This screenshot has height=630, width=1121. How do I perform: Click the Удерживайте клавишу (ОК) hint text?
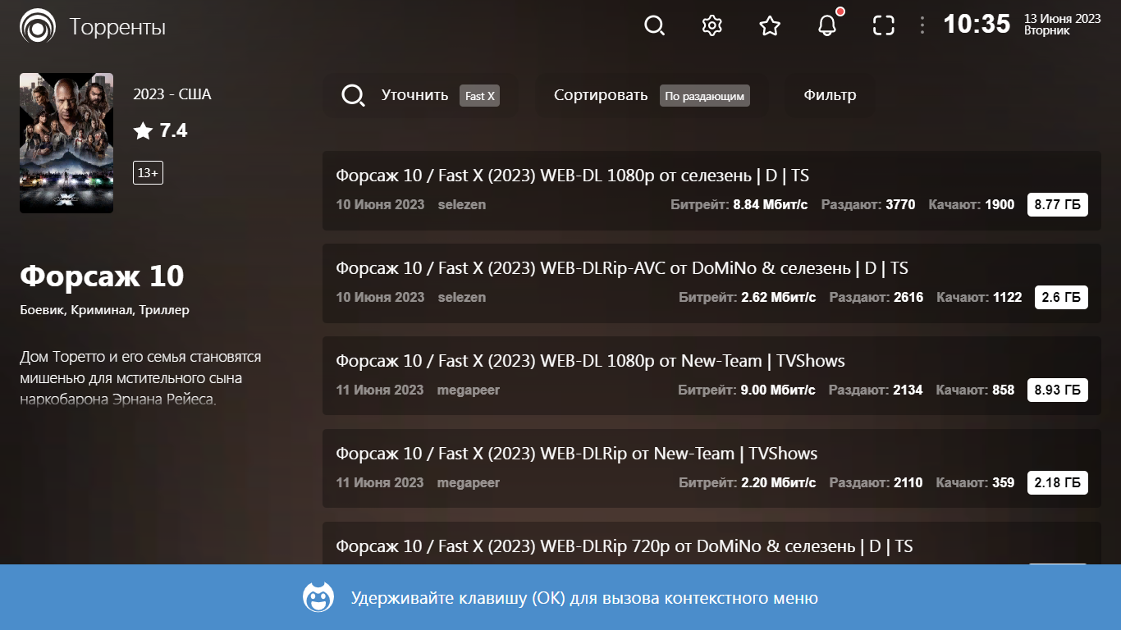tap(585, 598)
